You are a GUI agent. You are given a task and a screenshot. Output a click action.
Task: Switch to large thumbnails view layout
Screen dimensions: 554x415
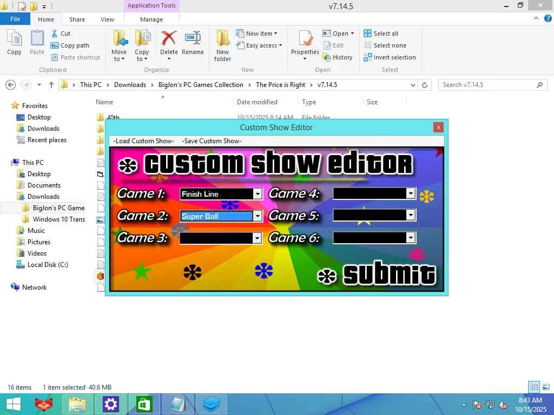coord(546,387)
